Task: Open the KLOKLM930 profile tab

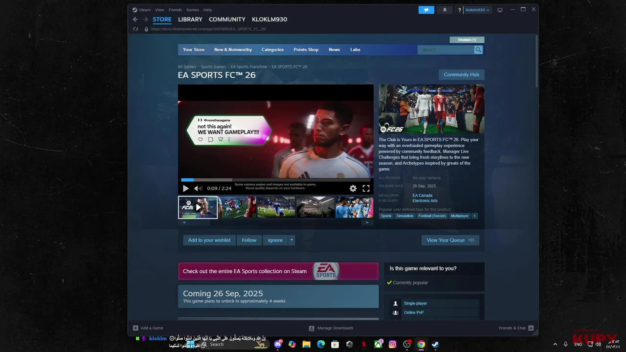Action: pyautogui.click(x=269, y=20)
